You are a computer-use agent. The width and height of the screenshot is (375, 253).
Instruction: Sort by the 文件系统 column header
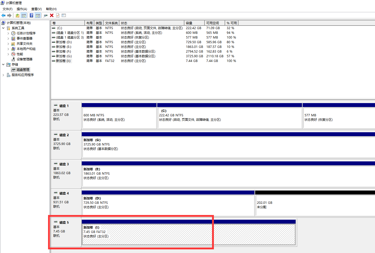[x=112, y=23]
